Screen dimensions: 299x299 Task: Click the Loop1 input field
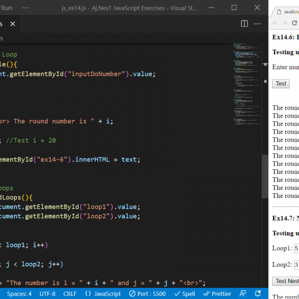(x=296, y=248)
